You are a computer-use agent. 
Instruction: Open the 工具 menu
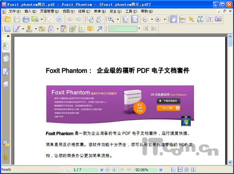tap(131, 11)
